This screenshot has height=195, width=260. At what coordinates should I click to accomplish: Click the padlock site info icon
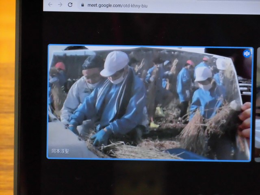click(82, 5)
